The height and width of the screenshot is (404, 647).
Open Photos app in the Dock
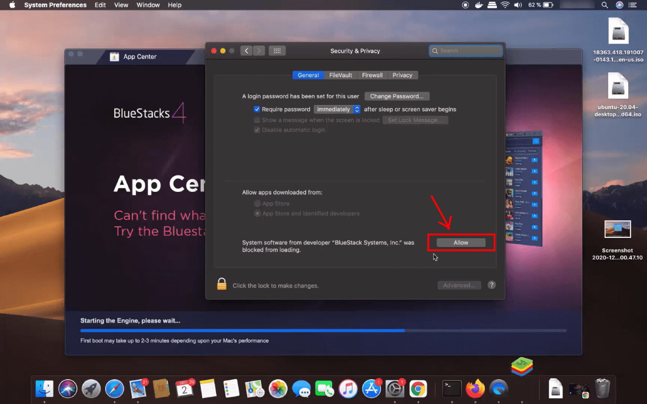pos(278,388)
